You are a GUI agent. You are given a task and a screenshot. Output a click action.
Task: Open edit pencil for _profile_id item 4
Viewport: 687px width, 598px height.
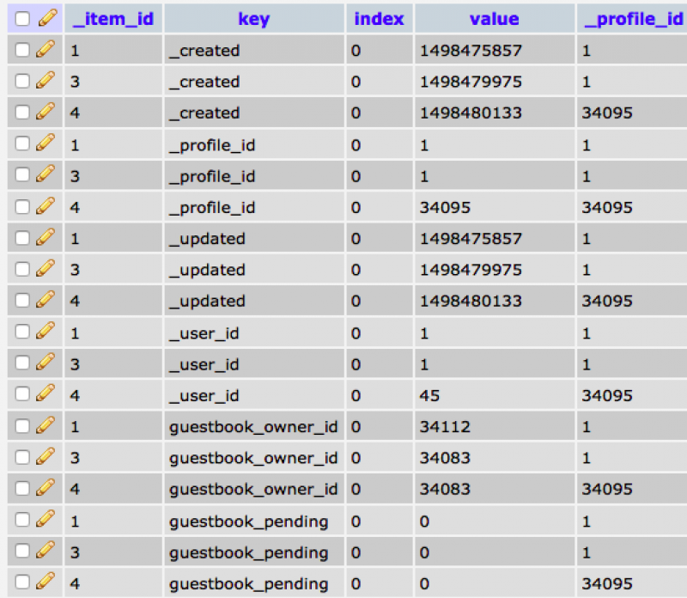coord(46,205)
